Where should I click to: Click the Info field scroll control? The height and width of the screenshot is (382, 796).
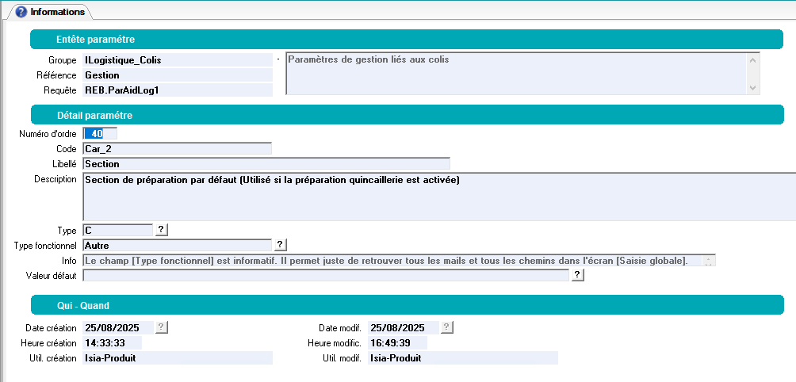(709, 260)
